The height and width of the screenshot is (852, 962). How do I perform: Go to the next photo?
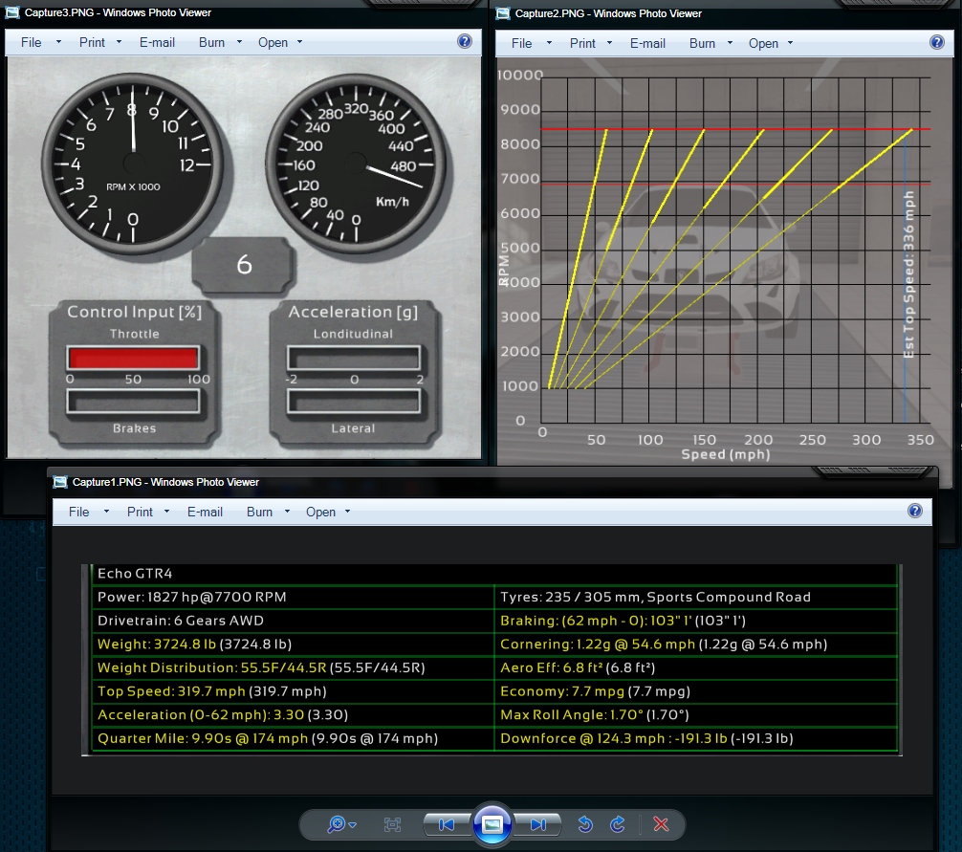(537, 824)
